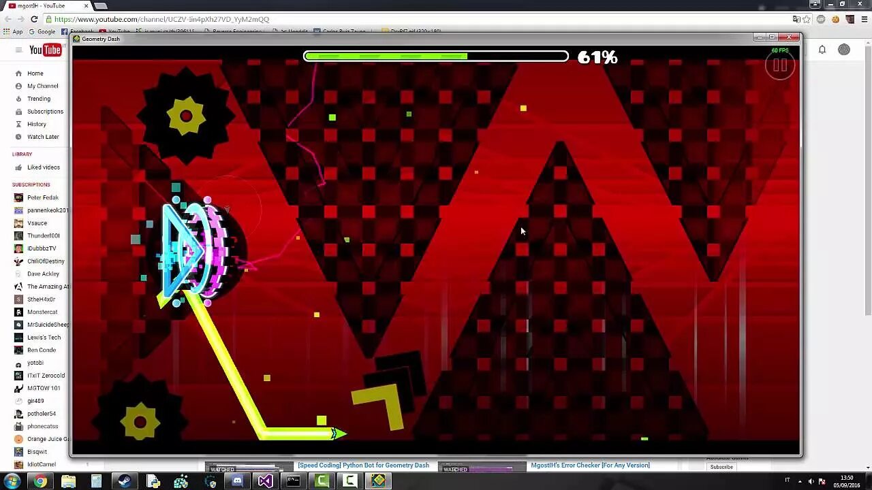The width and height of the screenshot is (872, 490).
Task: Open Lewis's Tech subscription channel
Action: (x=44, y=338)
